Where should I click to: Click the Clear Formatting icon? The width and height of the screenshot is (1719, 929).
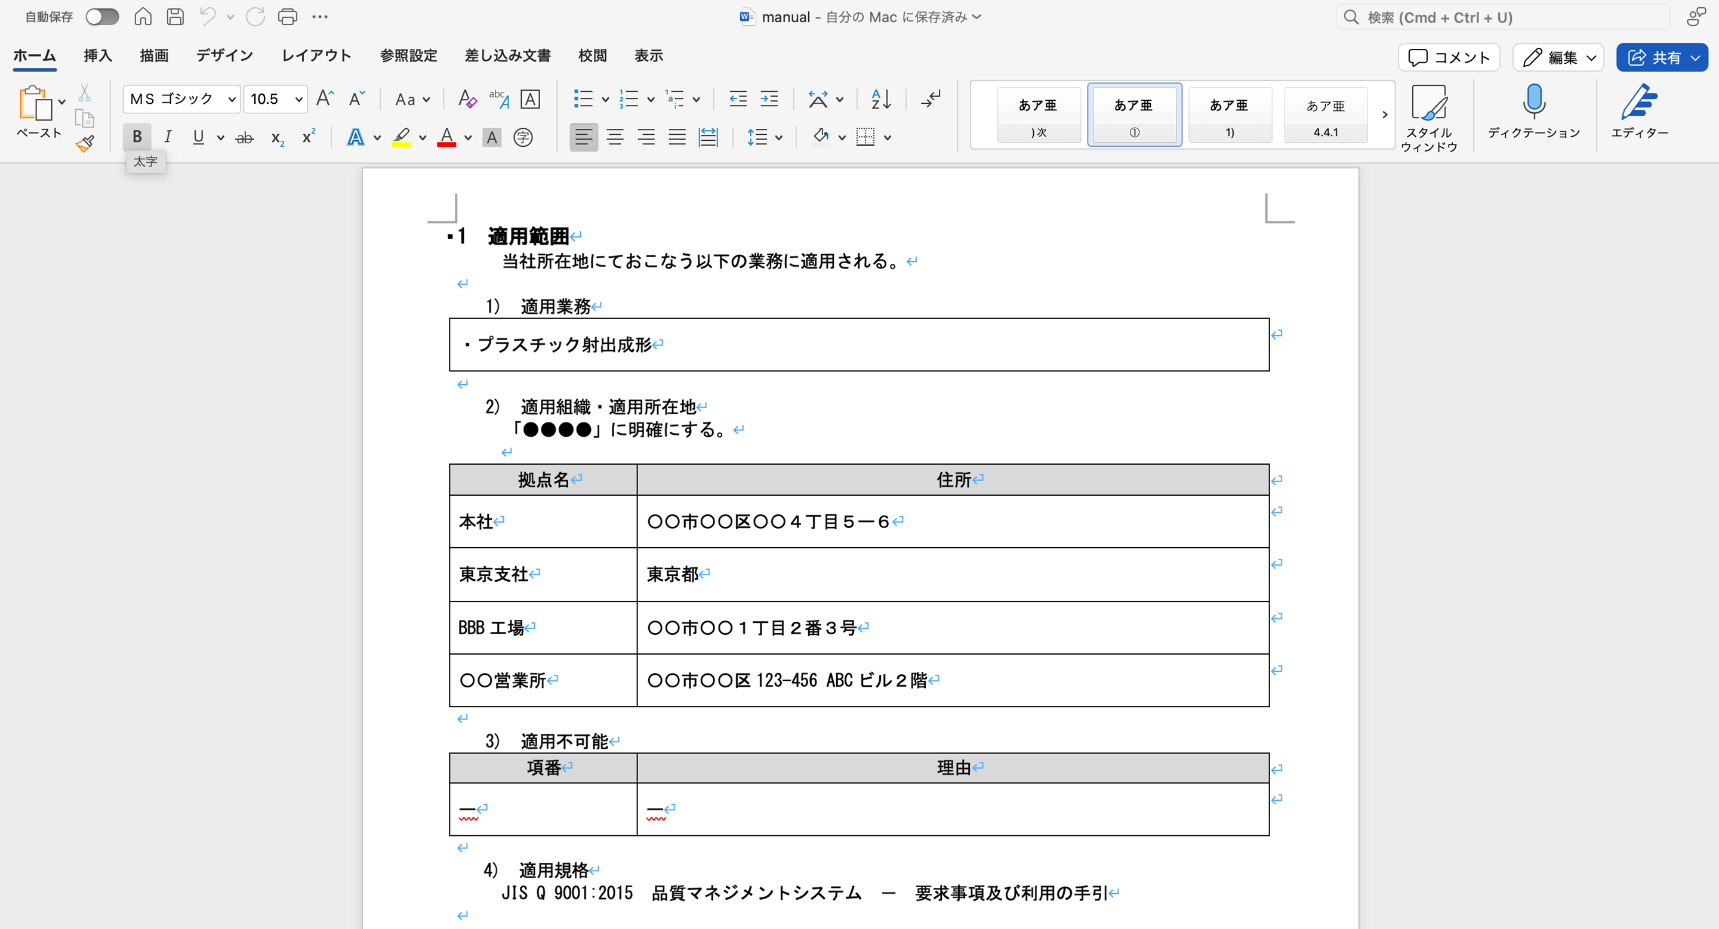(x=467, y=100)
